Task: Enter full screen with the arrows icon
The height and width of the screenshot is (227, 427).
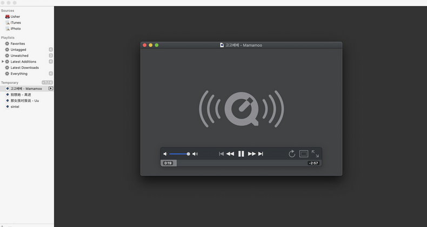Action: (315, 154)
